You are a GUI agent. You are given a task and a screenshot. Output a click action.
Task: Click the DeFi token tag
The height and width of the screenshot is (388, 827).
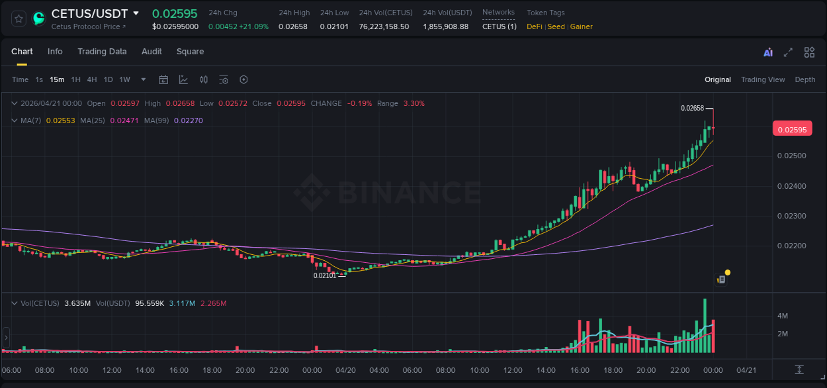click(534, 26)
